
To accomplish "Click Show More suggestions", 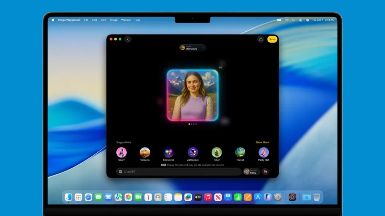I will [x=262, y=142].
